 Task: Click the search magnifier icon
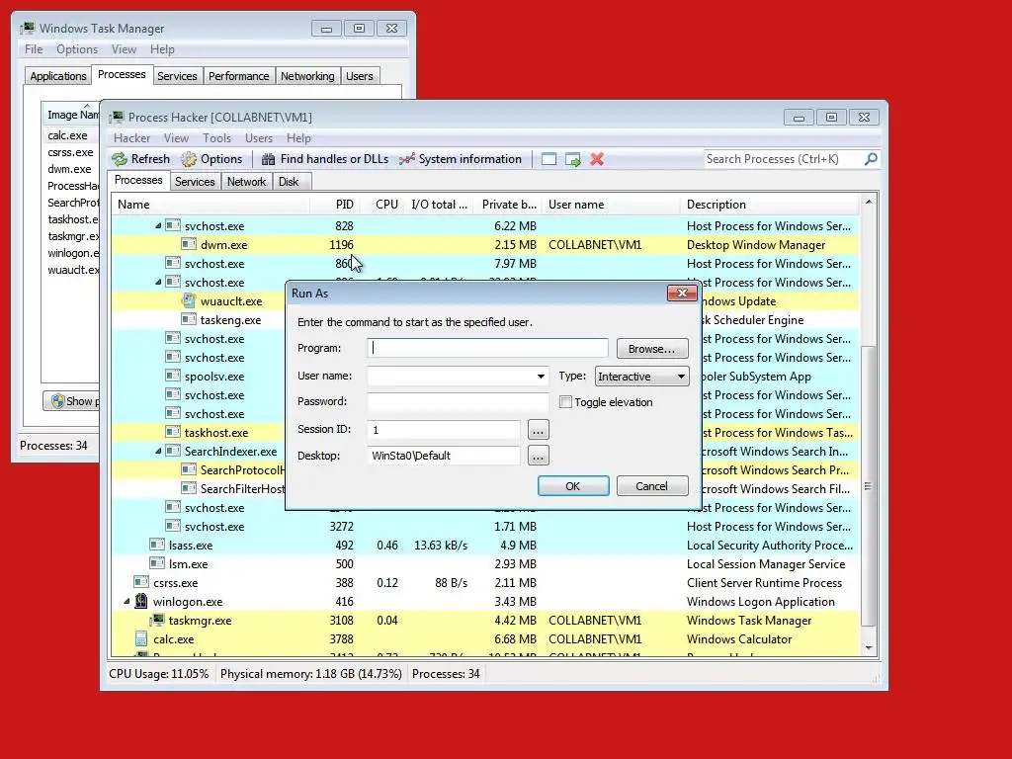pyautogui.click(x=871, y=159)
